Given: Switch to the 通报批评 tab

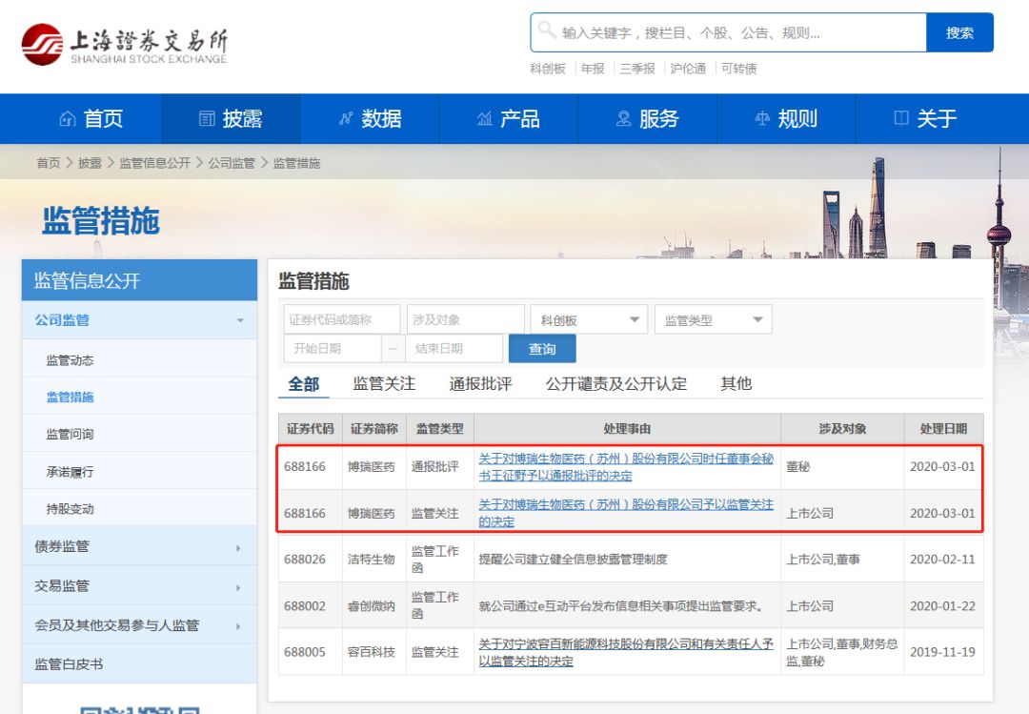Looking at the screenshot, I should coord(480,383).
